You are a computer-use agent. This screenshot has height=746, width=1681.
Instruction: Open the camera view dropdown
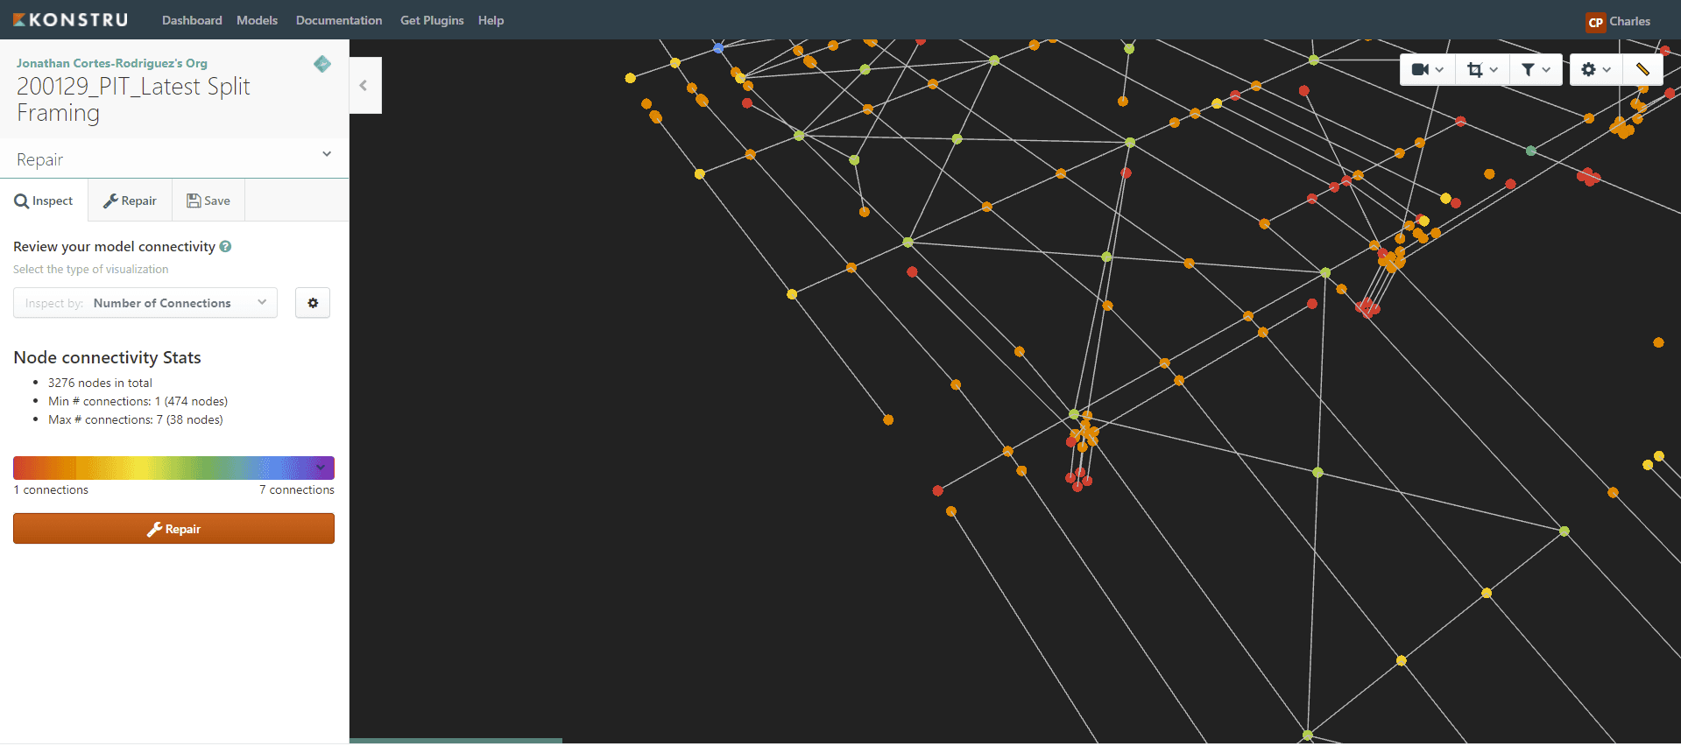coord(1427,70)
